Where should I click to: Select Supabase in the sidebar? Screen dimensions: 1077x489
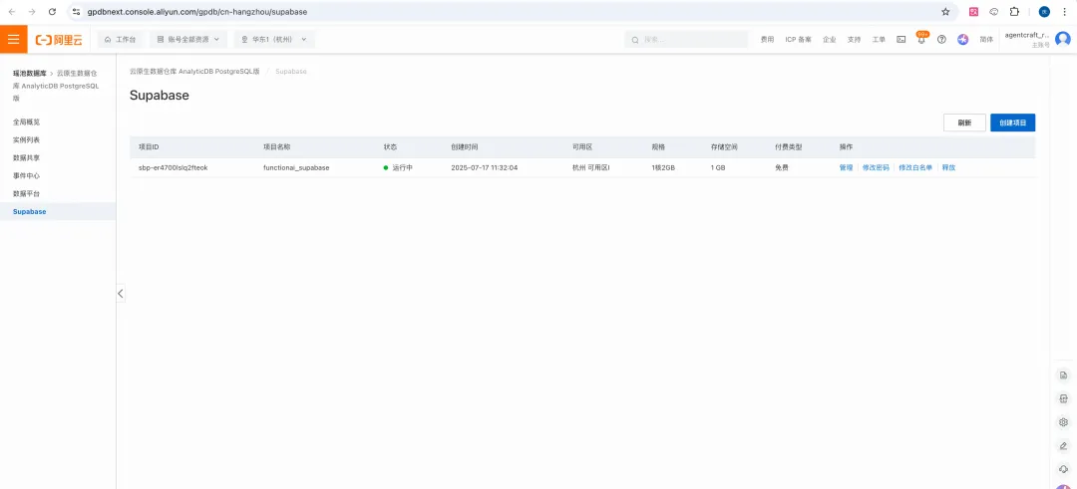[x=30, y=212]
